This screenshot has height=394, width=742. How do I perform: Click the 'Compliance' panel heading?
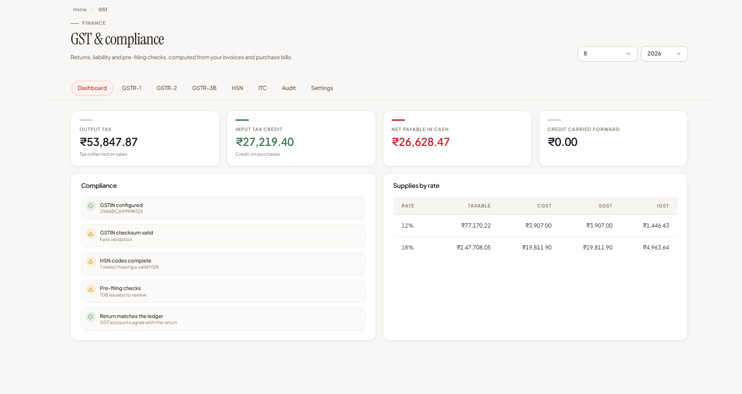coord(99,186)
